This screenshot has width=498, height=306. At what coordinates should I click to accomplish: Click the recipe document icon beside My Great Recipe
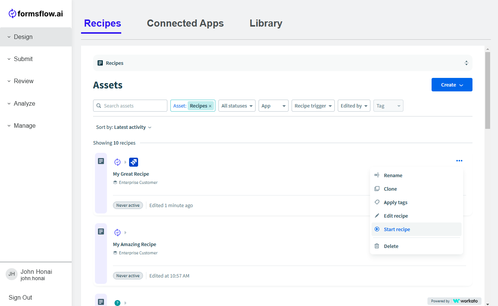[x=101, y=161]
